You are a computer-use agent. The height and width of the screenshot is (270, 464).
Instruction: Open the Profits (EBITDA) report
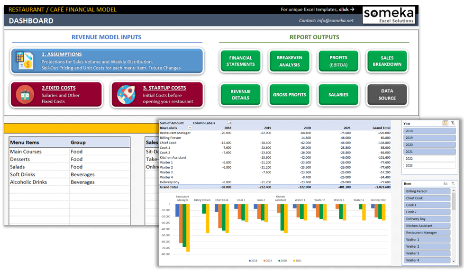pos(338,61)
